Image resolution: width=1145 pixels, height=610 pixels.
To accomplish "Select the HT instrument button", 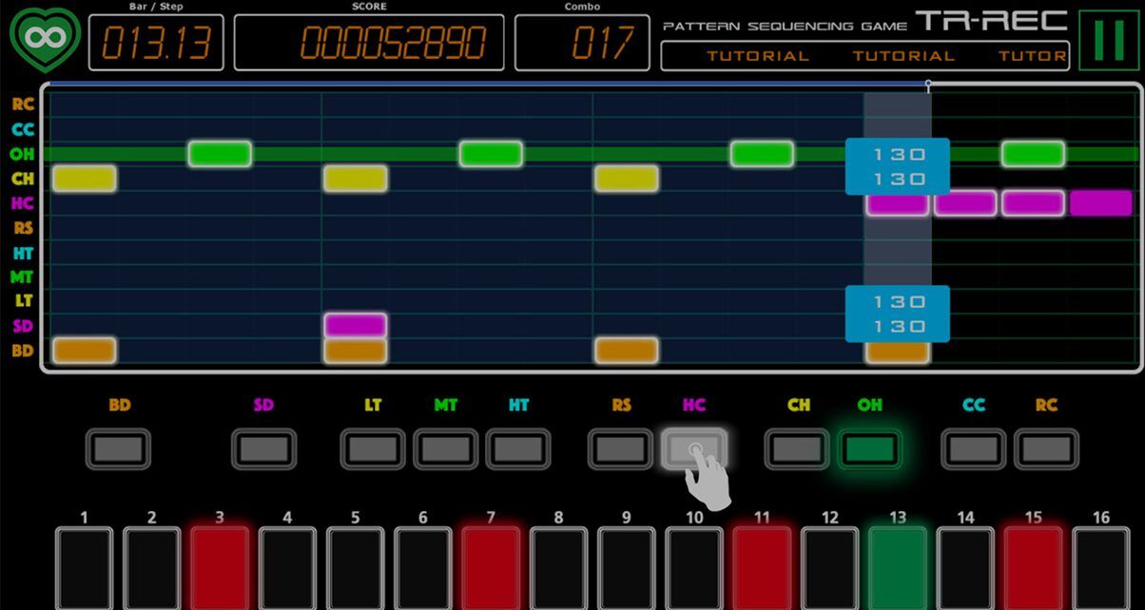I will [x=518, y=448].
